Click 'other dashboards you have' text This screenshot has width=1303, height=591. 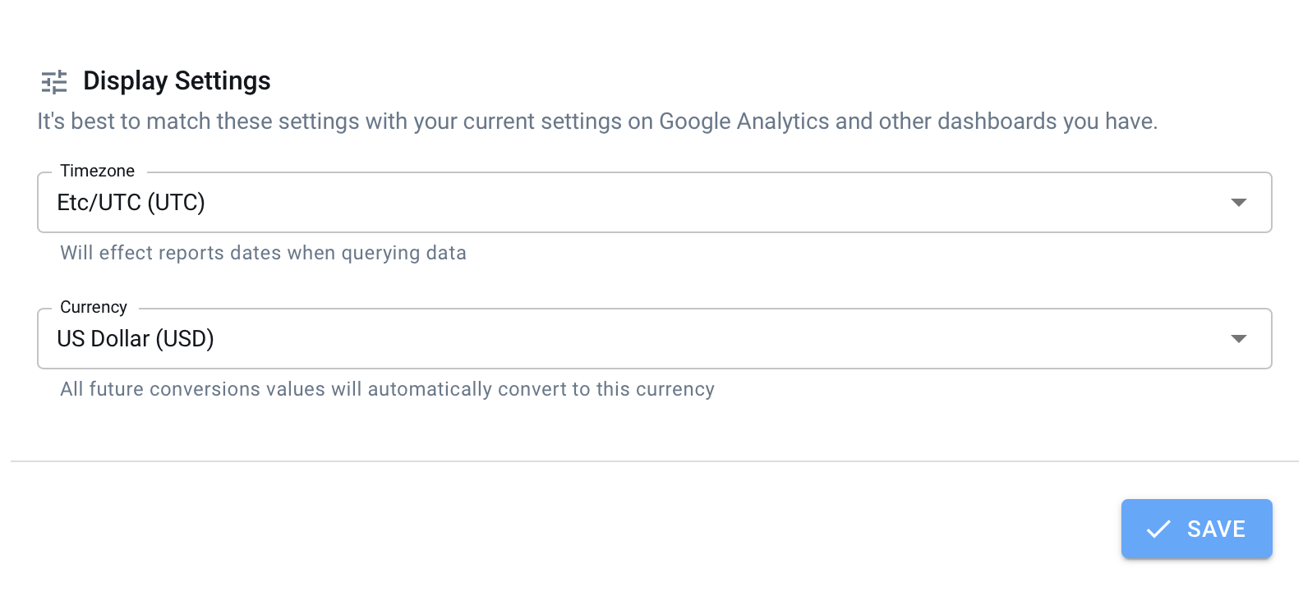(x=1018, y=121)
